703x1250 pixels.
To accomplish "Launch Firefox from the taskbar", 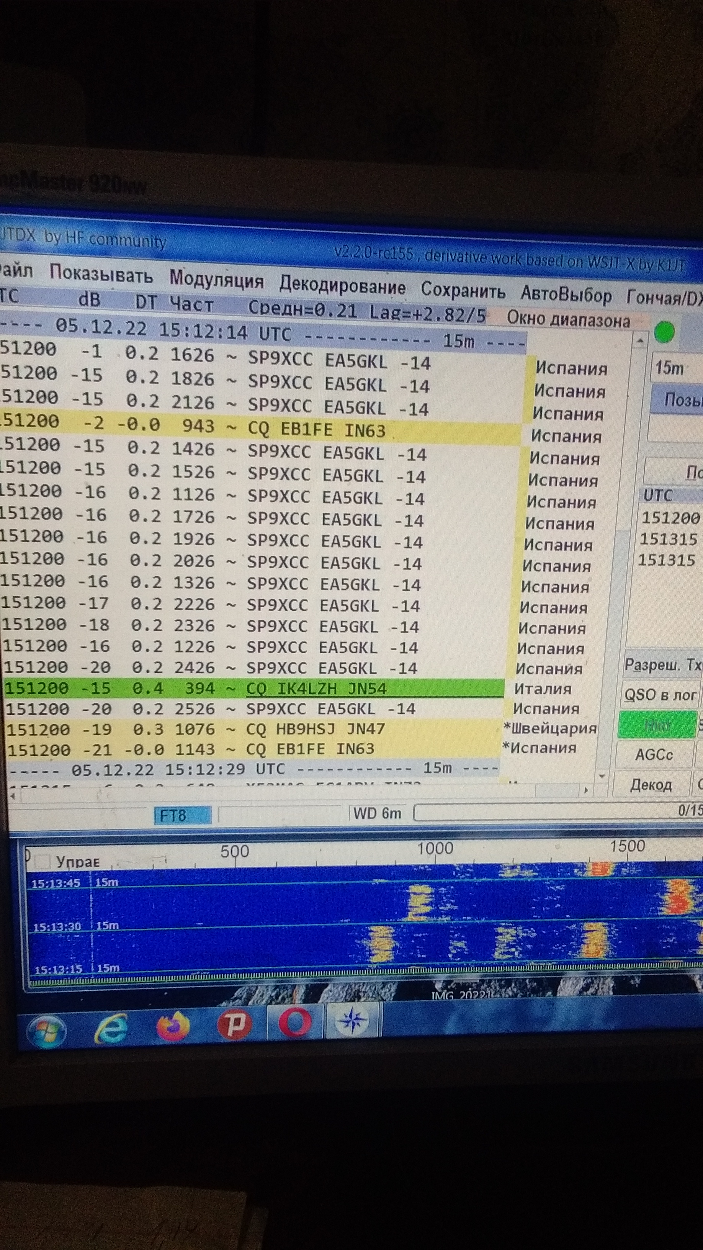I will pyautogui.click(x=172, y=1026).
